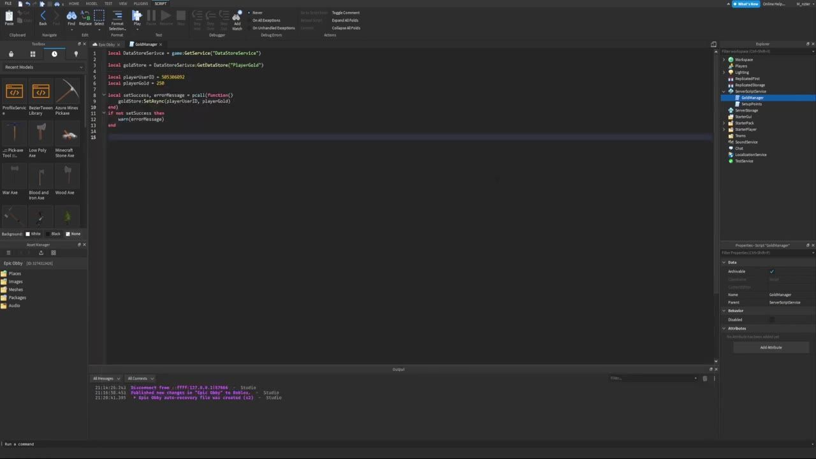Click Asset Manager bulk import icon
The height and width of the screenshot is (459, 816).
(x=41, y=253)
